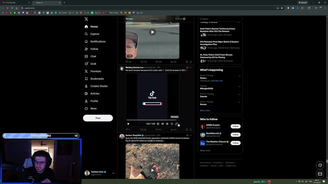328x184 pixels.
Task: Mute the TikTok video volume
Action: coord(162,124)
